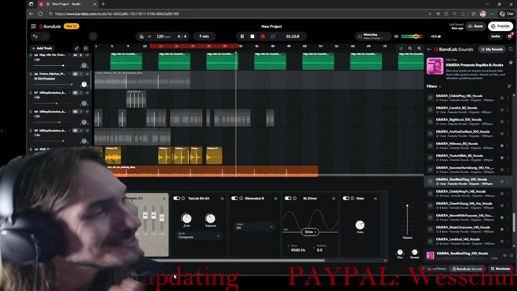The height and width of the screenshot is (291, 517).
Task: Open the gift notifications icon
Action: pyautogui.click(x=510, y=36)
